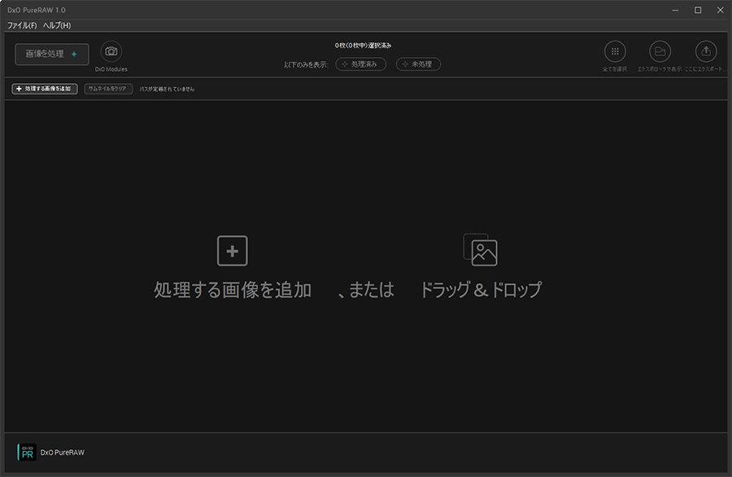
Task: Click the drag and drop picture icon
Action: pyautogui.click(x=481, y=250)
